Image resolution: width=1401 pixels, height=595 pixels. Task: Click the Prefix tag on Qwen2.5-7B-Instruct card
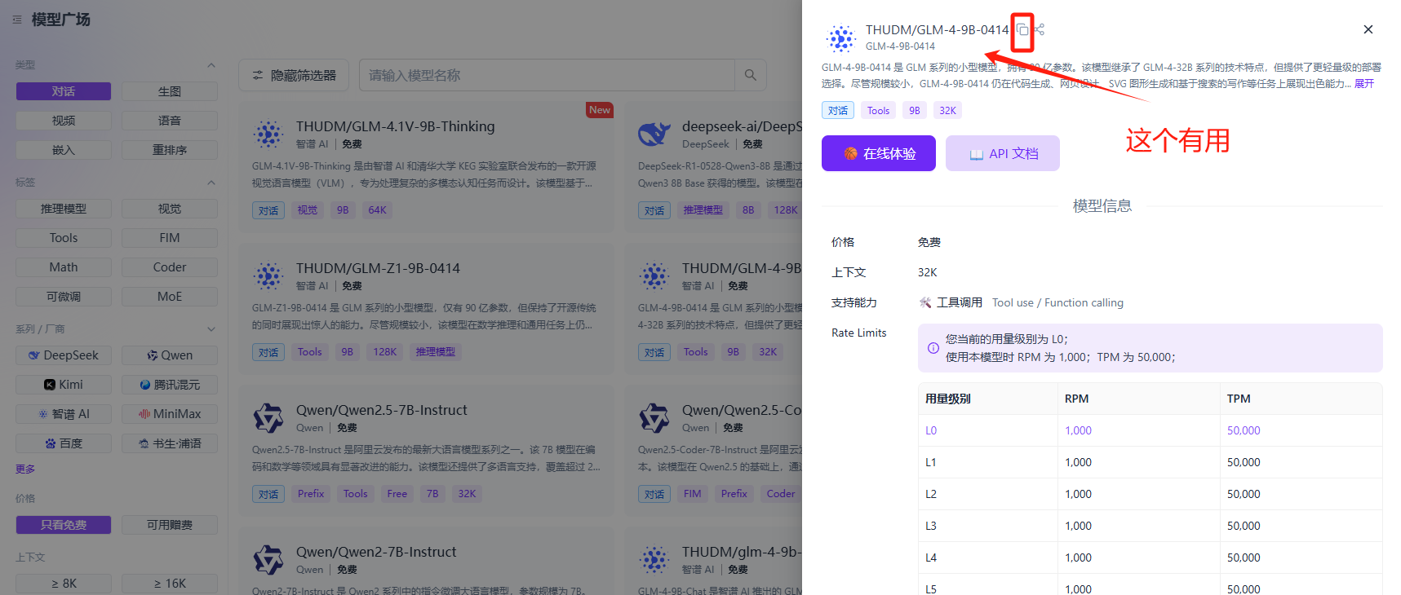pos(311,494)
